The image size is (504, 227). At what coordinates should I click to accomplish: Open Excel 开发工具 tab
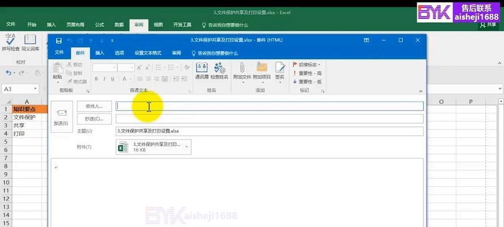click(x=182, y=25)
